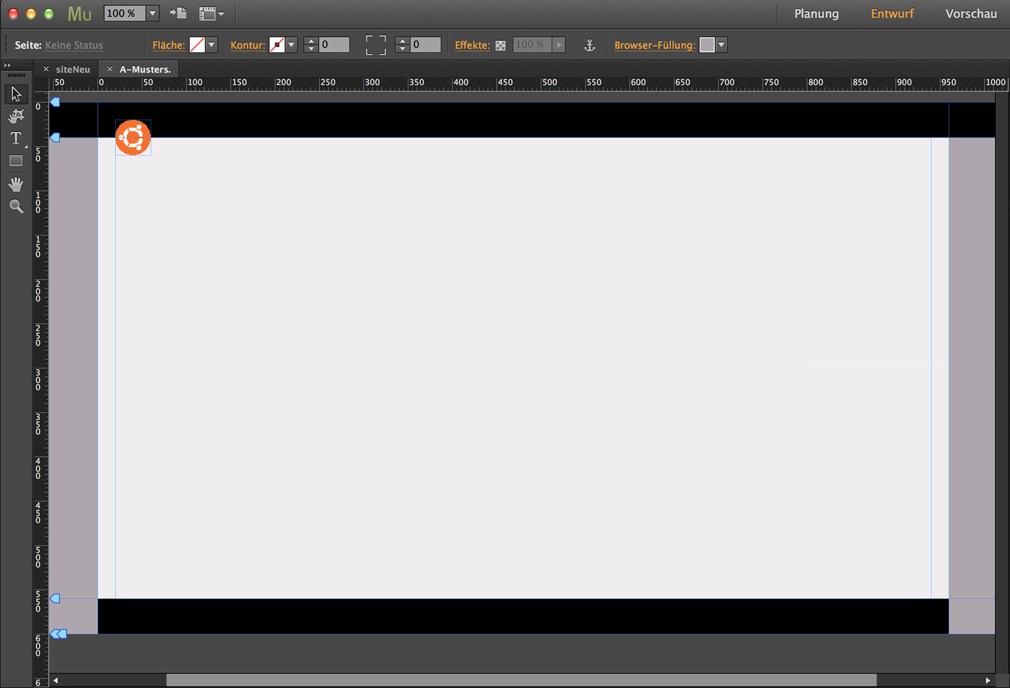The width and height of the screenshot is (1010, 688).
Task: Click the anchor link icon
Action: tap(589, 45)
